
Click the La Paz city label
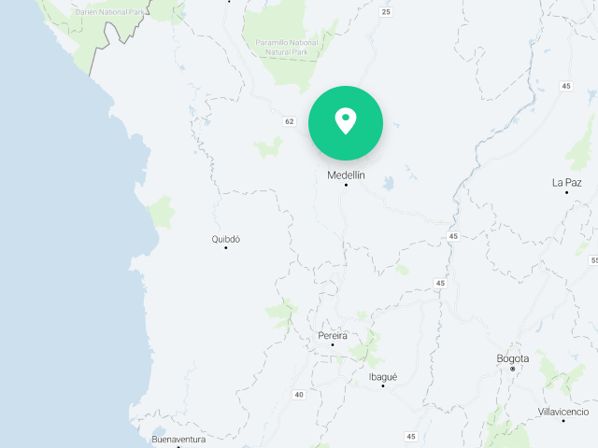567,183
